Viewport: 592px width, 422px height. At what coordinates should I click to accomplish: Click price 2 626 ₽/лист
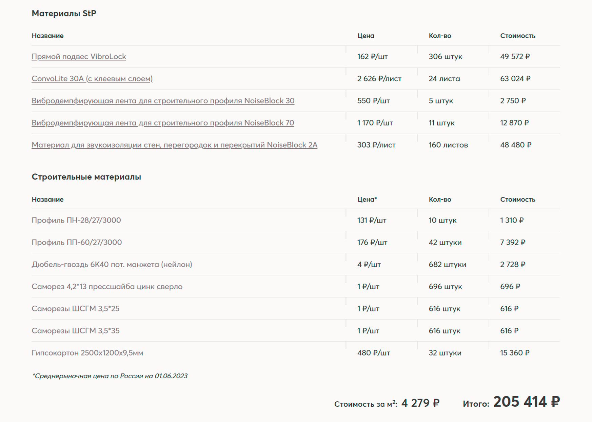tap(379, 79)
